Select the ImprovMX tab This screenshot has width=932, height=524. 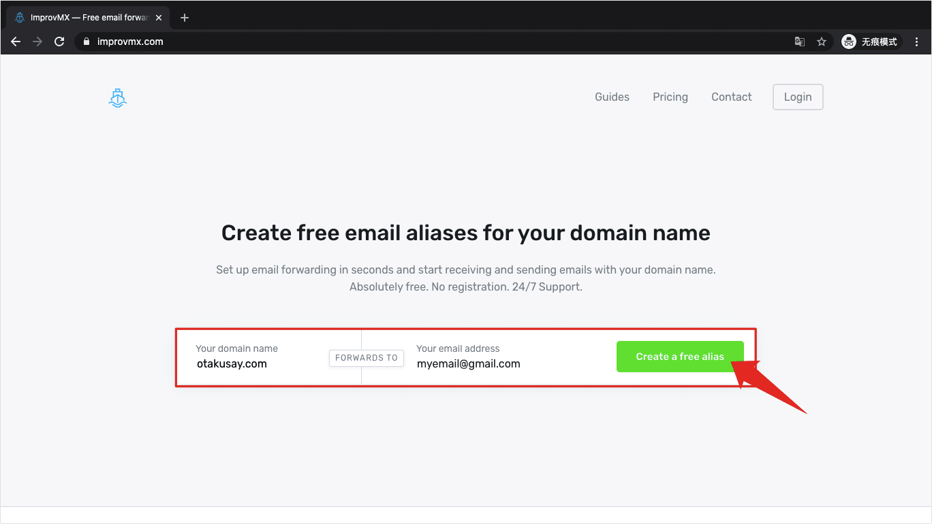pos(87,18)
